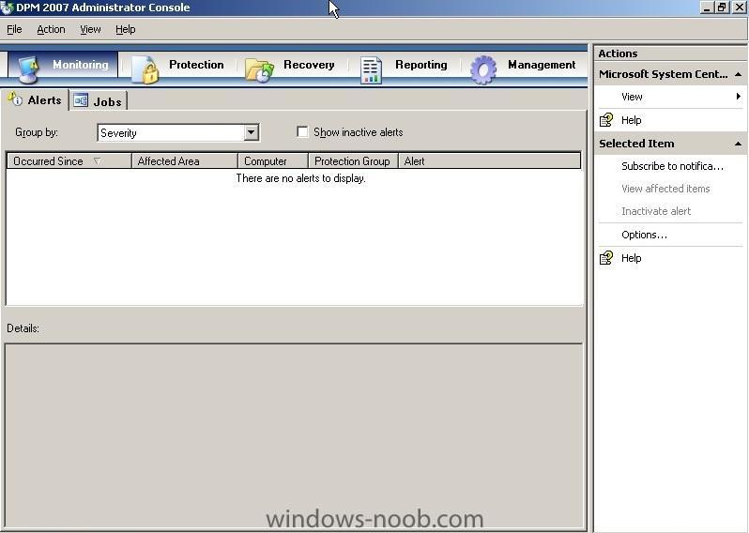Screen dimensions: 749x533
Task: Click the Alerts tab warning icon
Action: 15,99
